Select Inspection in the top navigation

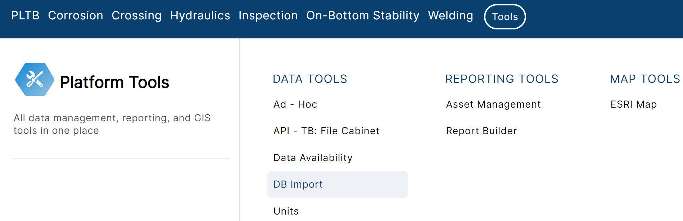point(268,16)
